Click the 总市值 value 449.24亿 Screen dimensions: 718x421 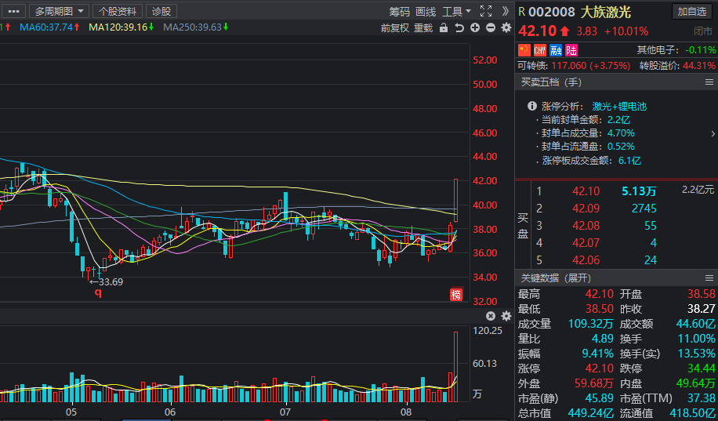[590, 413]
